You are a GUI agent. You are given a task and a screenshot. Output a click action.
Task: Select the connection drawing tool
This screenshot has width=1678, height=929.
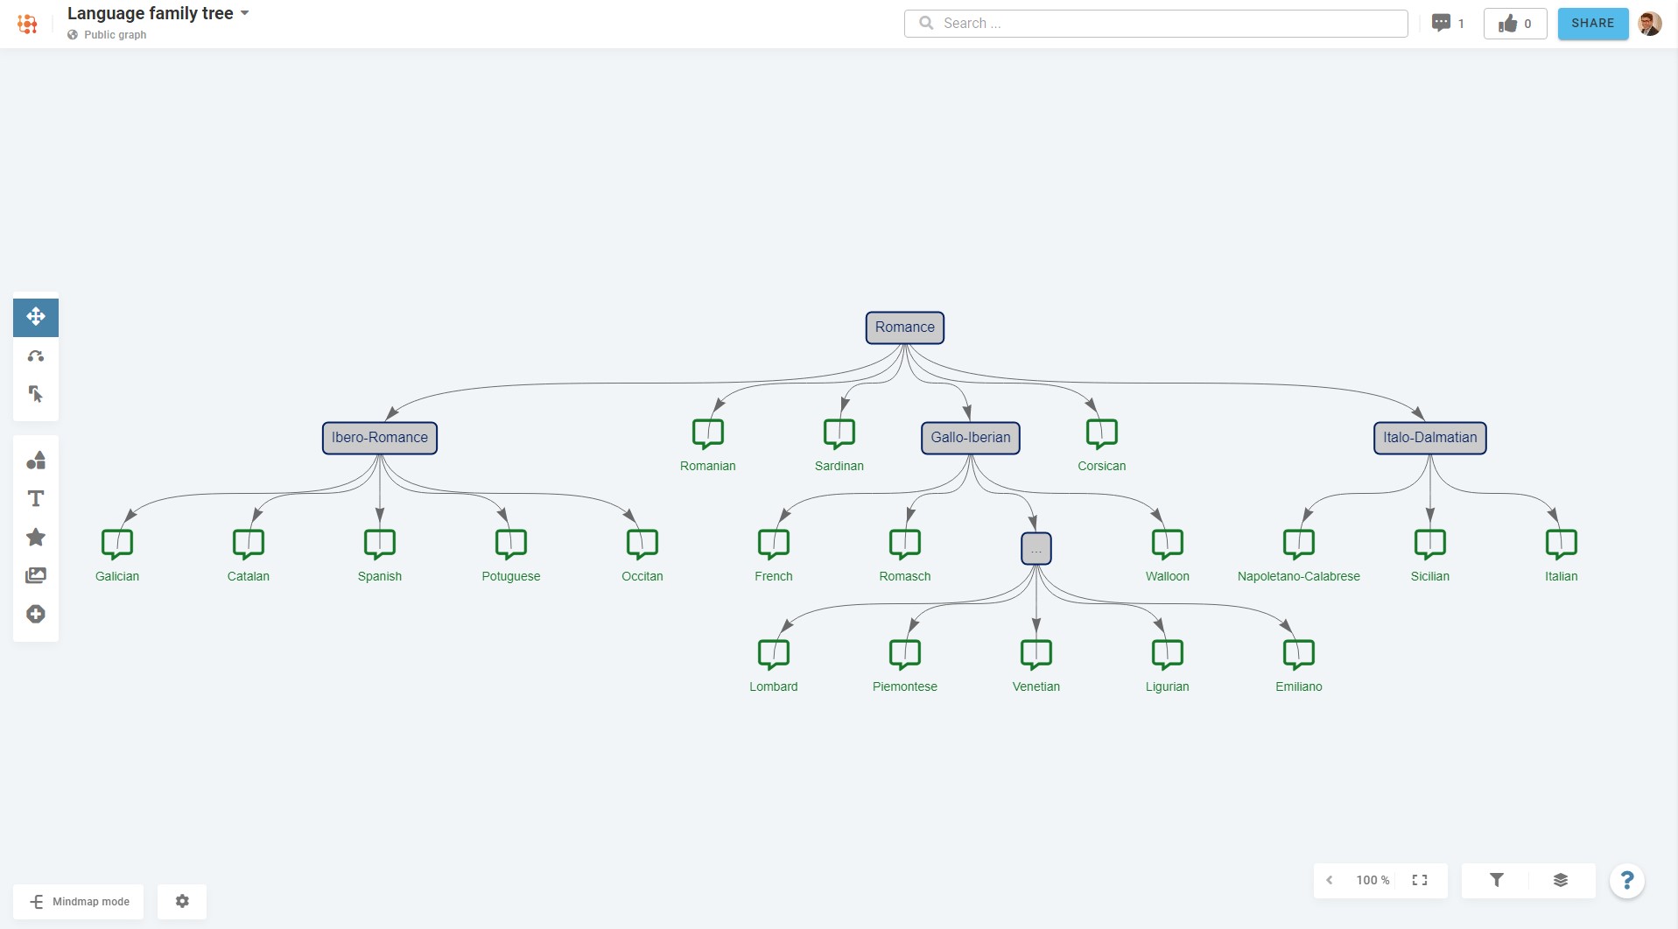pyautogui.click(x=35, y=355)
